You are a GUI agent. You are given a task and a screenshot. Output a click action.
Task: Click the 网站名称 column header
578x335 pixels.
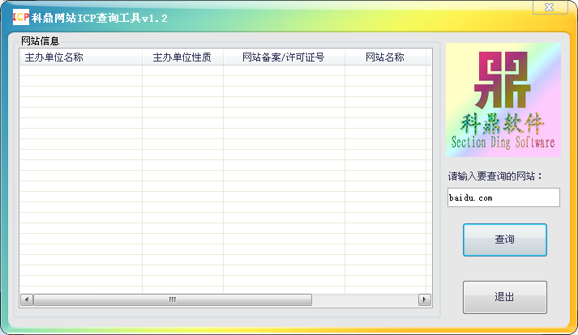pos(386,57)
